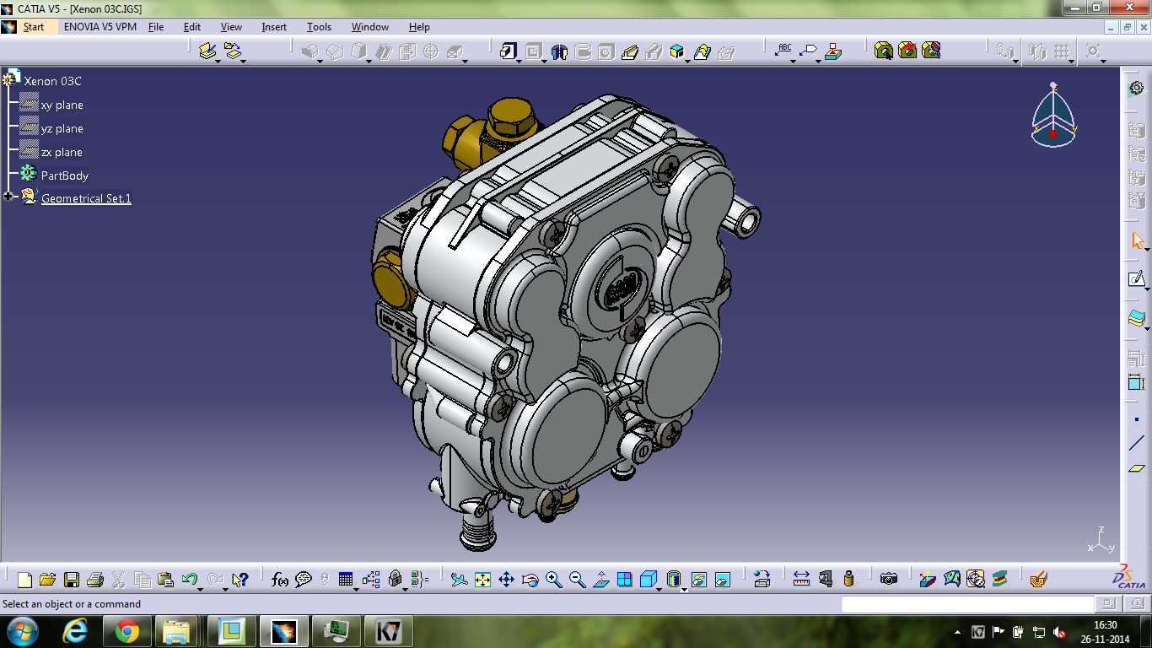Open the Formula f(x) tool
This screenshot has height=648, width=1152.
(x=280, y=580)
